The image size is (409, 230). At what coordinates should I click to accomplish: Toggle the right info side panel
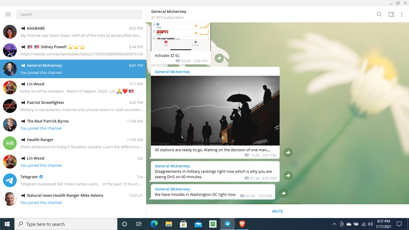pyautogui.click(x=391, y=14)
